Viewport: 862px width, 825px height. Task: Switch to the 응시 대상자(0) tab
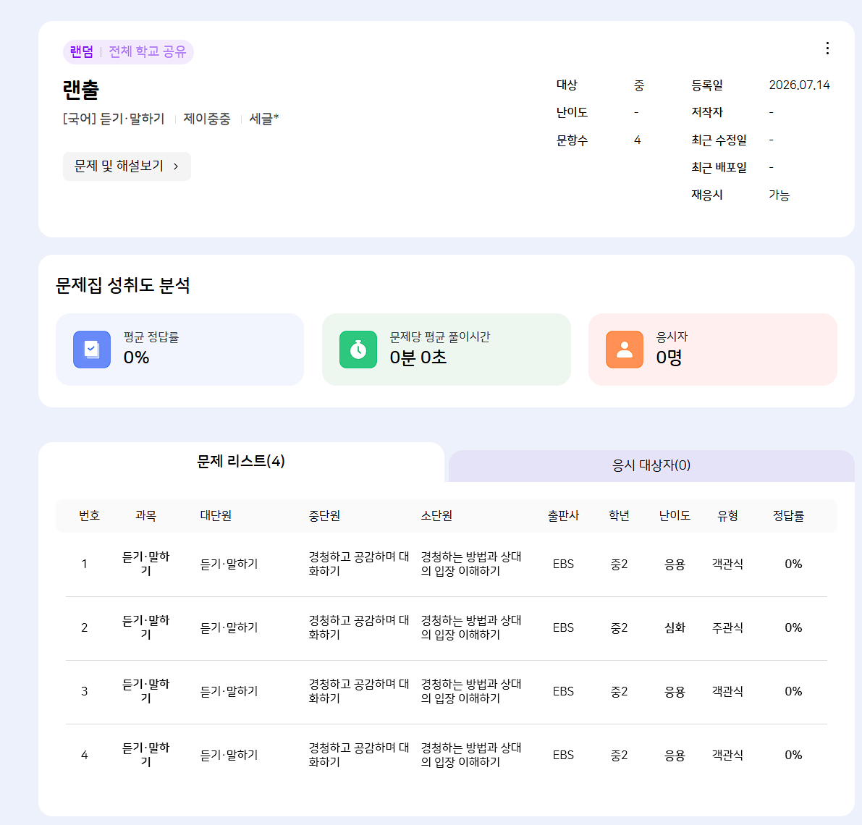point(651,465)
